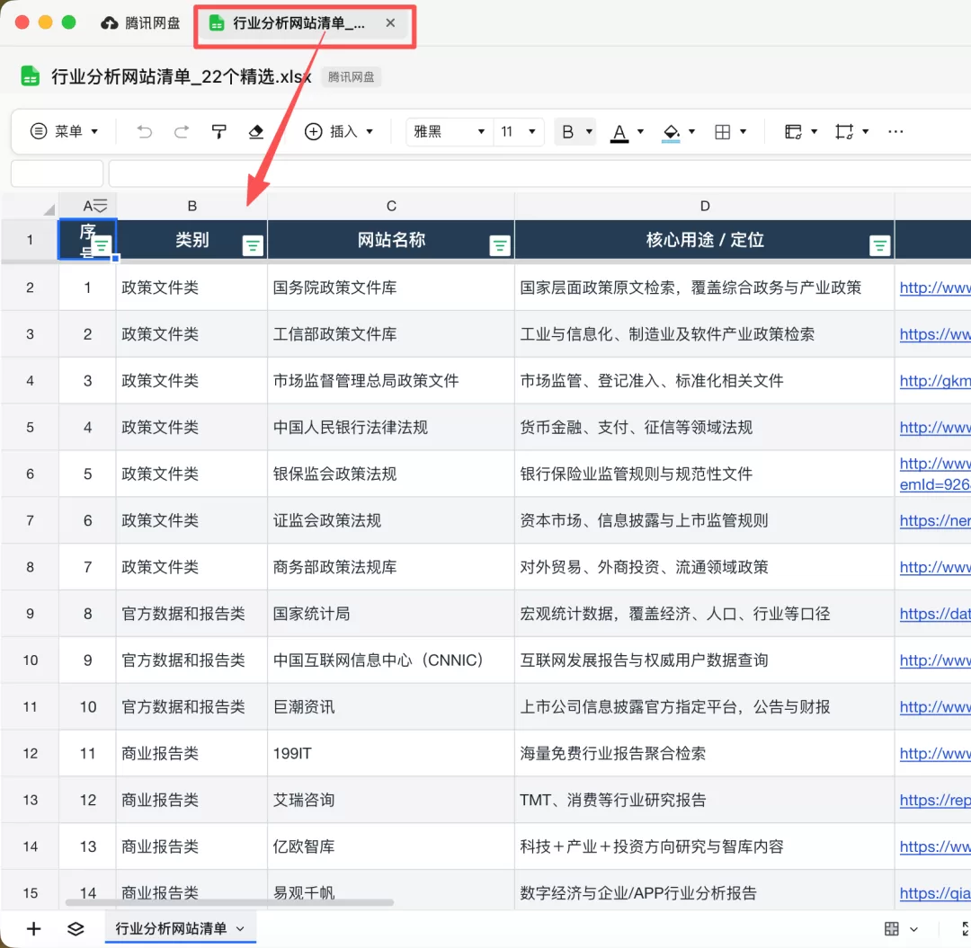Open the sheet list layers icon
Screen dimensions: 971x948
76,928
